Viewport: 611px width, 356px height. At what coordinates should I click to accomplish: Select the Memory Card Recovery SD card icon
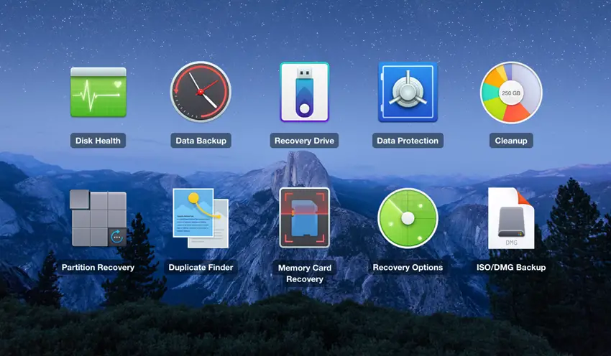pos(304,218)
